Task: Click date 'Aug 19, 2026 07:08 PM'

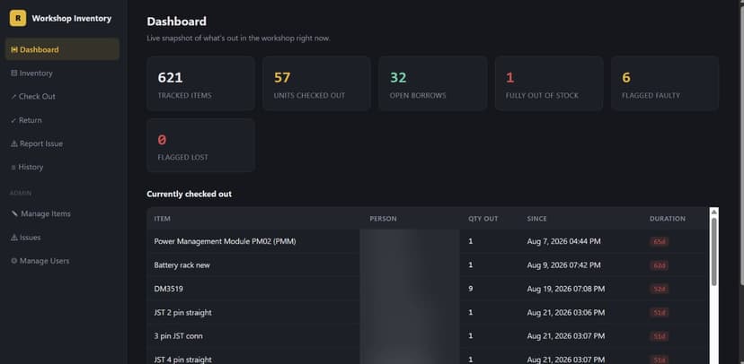Action: (565, 289)
